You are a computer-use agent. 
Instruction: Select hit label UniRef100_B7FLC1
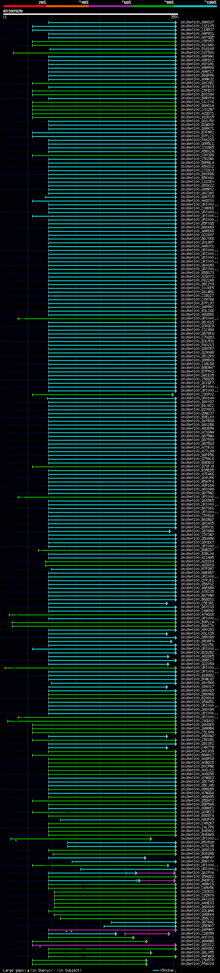[x=197, y=136]
